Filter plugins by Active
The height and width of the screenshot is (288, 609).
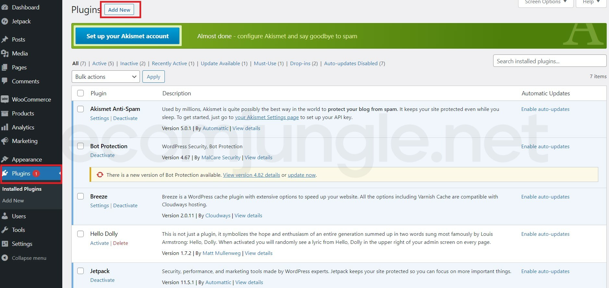click(99, 64)
